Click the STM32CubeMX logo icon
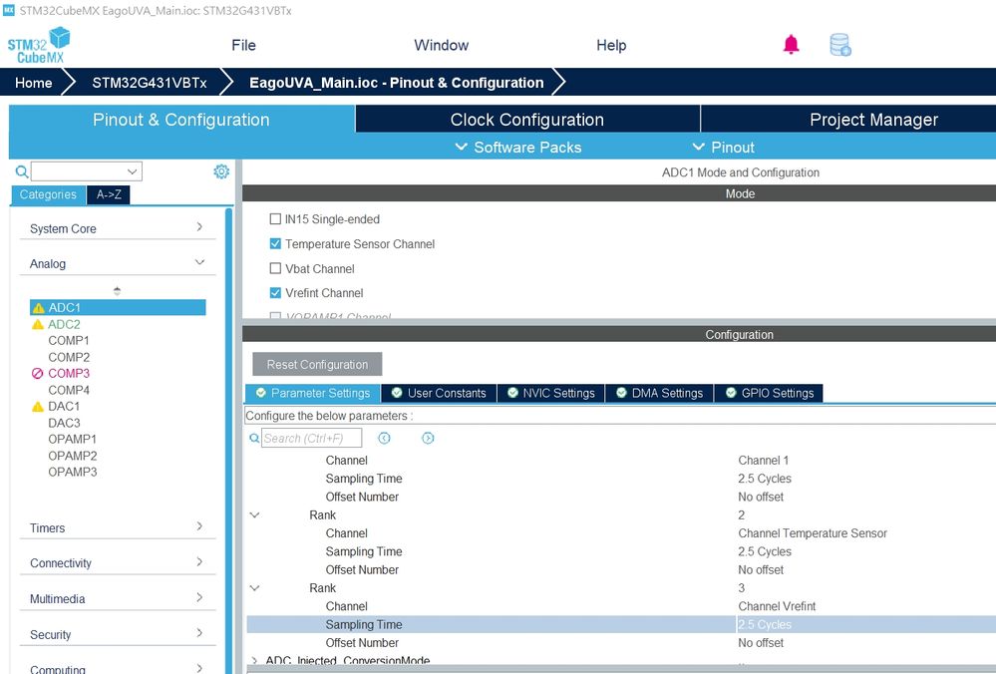 pos(39,45)
